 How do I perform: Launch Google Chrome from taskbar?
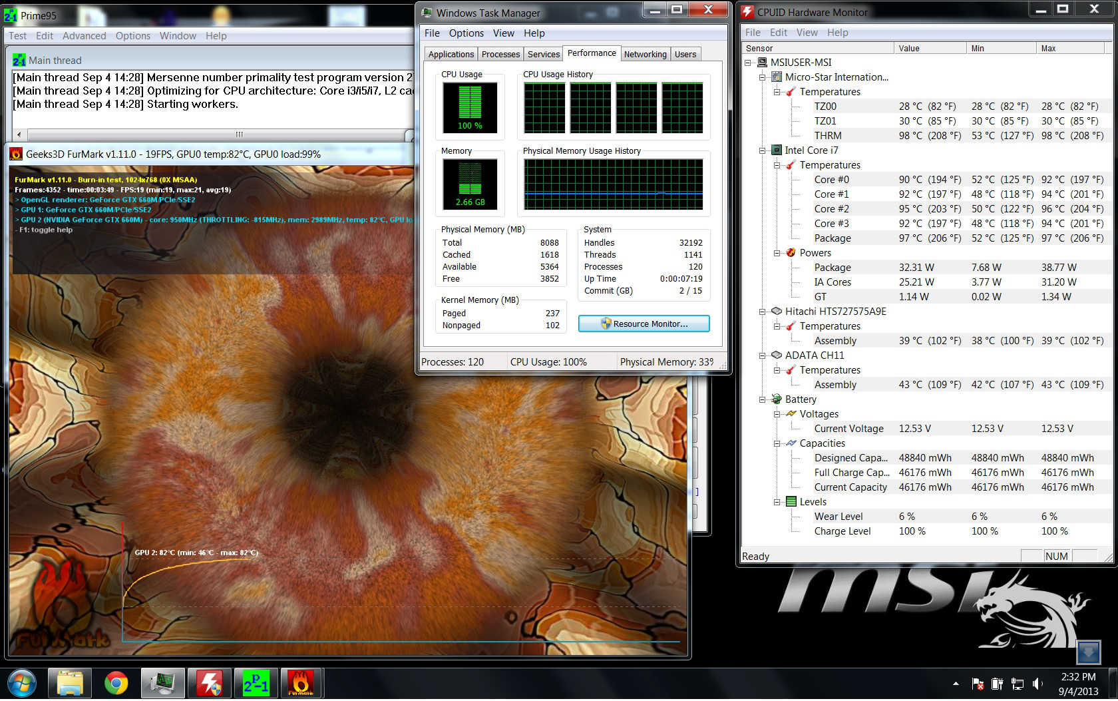click(116, 684)
